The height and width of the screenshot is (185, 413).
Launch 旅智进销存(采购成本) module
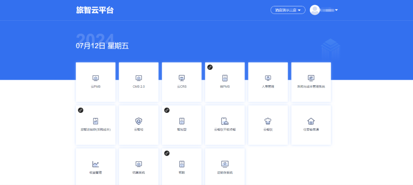96,124
